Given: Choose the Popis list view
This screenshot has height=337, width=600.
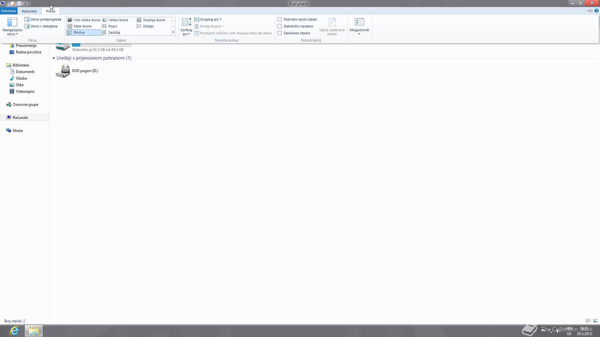Looking at the screenshot, I should pos(112,26).
